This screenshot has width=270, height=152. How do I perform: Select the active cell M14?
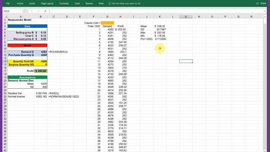click(186, 61)
